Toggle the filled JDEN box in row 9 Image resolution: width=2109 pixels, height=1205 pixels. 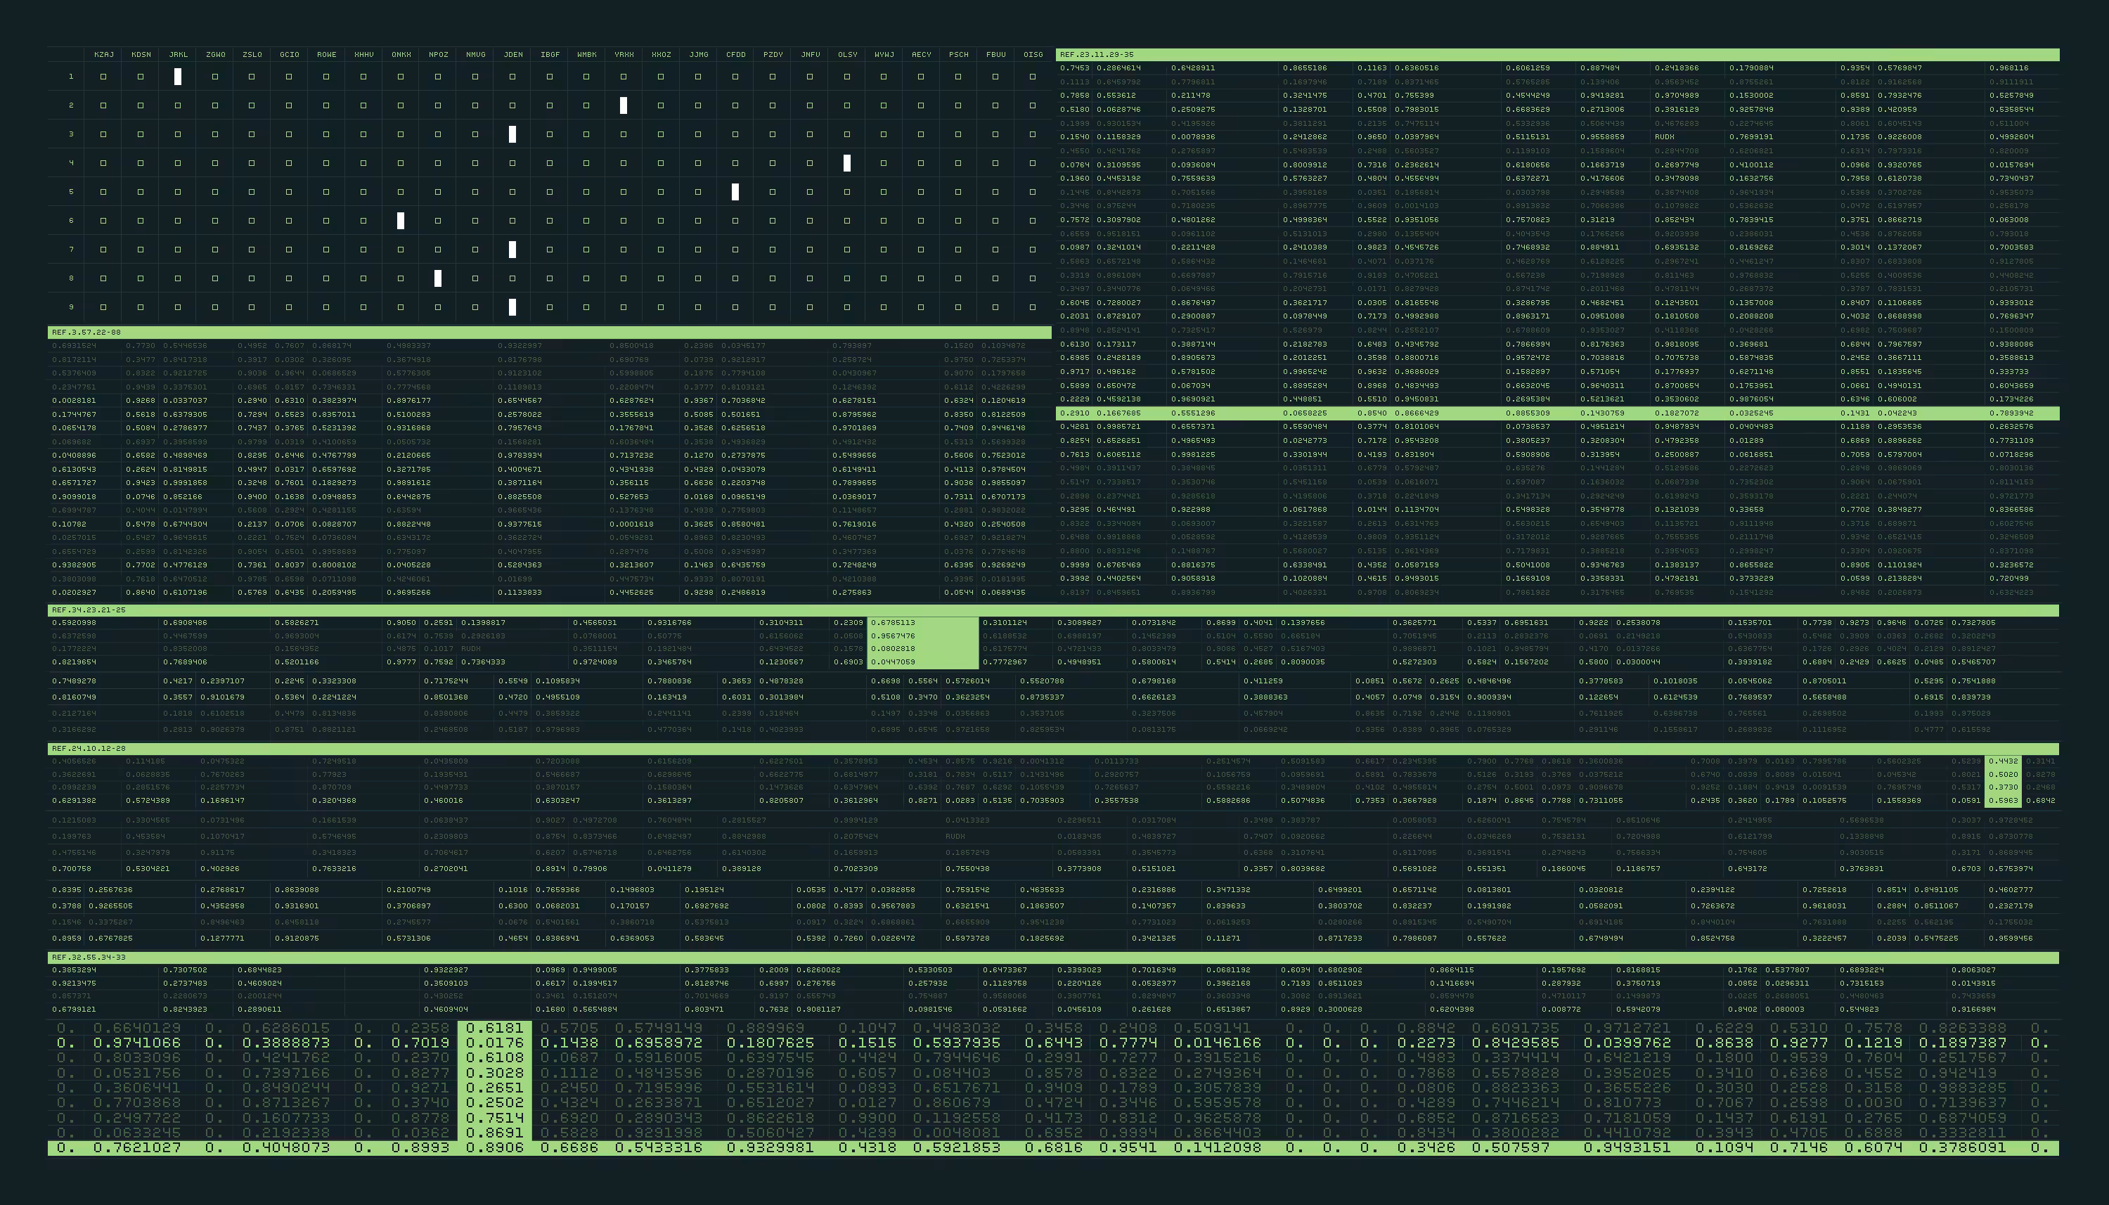[x=512, y=307]
